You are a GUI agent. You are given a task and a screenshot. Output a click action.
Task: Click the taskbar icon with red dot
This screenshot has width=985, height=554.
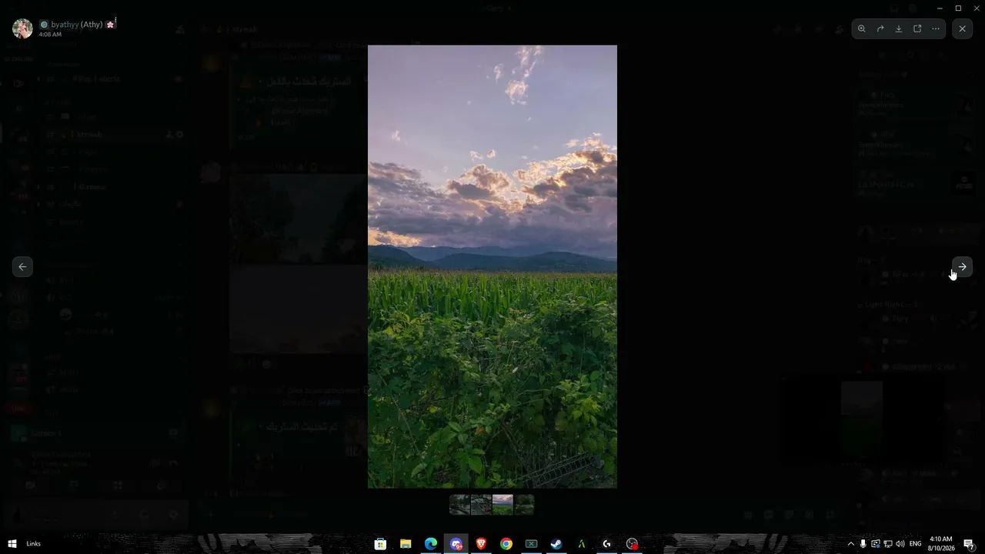coord(632,544)
